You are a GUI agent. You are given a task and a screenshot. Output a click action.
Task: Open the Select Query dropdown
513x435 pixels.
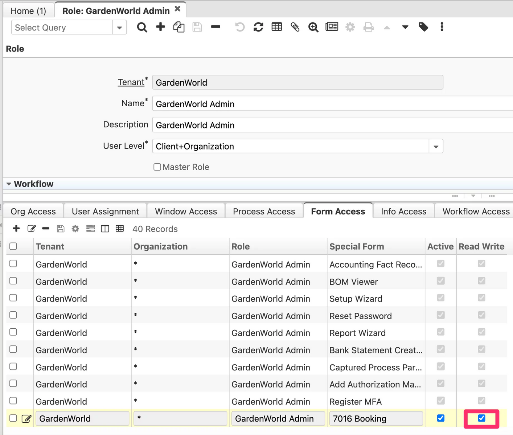[119, 28]
